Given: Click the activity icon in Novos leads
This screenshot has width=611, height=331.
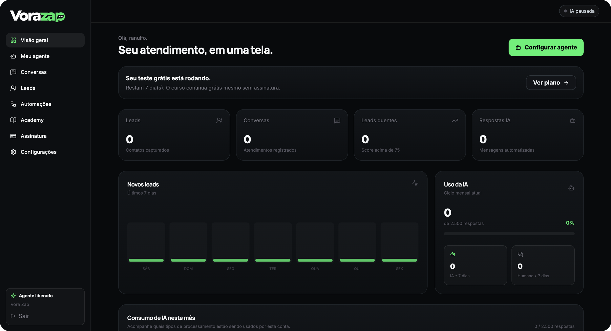Looking at the screenshot, I should 415,183.
